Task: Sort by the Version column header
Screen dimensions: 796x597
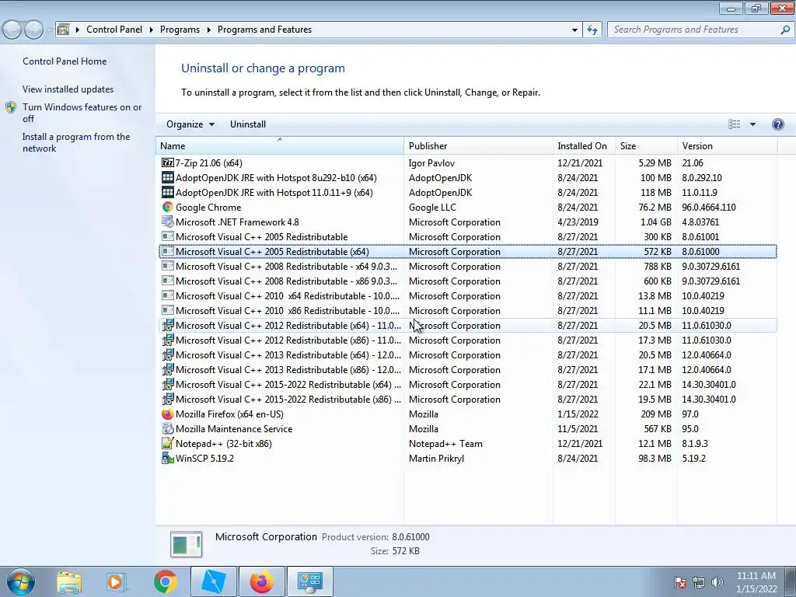Action: [x=727, y=145]
